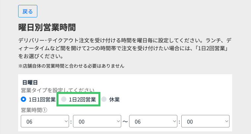Viewport: 251px width, 134px height.
Task: Select the 休業 radio circle
Action: click(x=104, y=100)
